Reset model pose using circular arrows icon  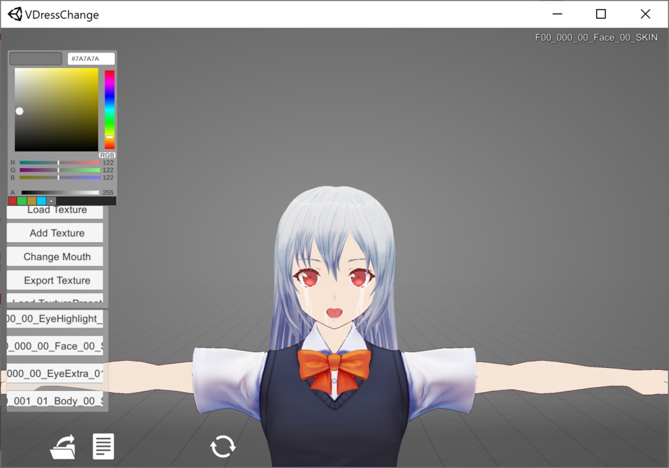tap(223, 446)
